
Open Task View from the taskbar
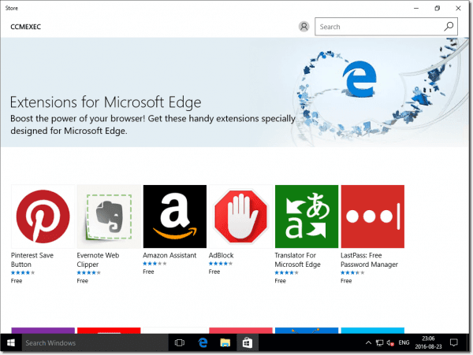tap(180, 342)
